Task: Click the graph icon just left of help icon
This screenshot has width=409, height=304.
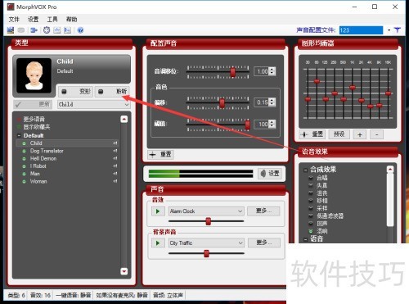Action: [x=67, y=30]
